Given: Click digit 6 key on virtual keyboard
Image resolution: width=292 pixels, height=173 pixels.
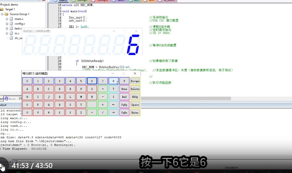Looking at the screenshot, I should (92, 81).
